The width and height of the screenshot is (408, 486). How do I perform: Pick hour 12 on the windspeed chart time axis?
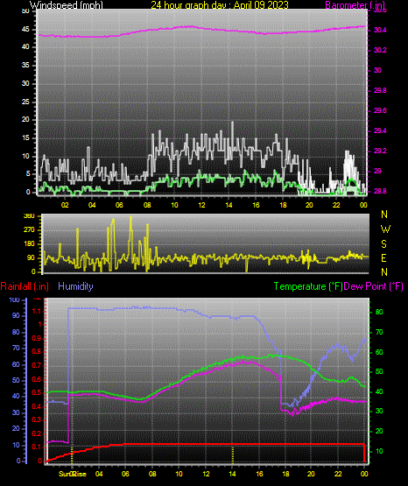pos(201,205)
